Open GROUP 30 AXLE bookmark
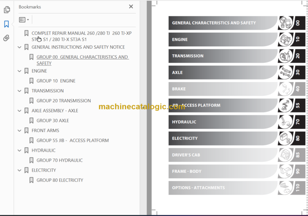This screenshot has height=216, width=308. [x=53, y=121]
